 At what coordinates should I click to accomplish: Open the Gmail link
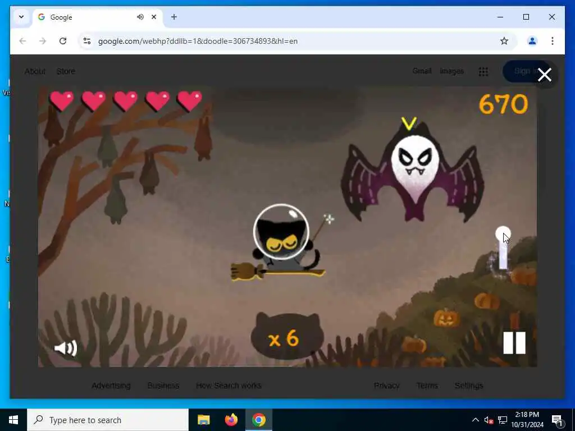click(x=422, y=71)
